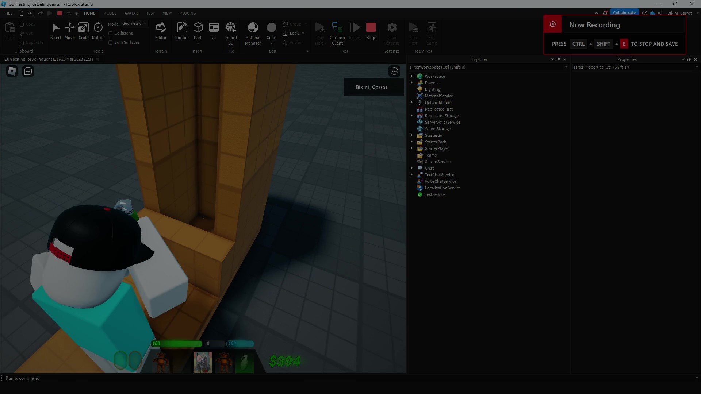Switch to the MODEL ribbon tab
Screen dimensions: 701x394
pyautogui.click(x=110, y=13)
